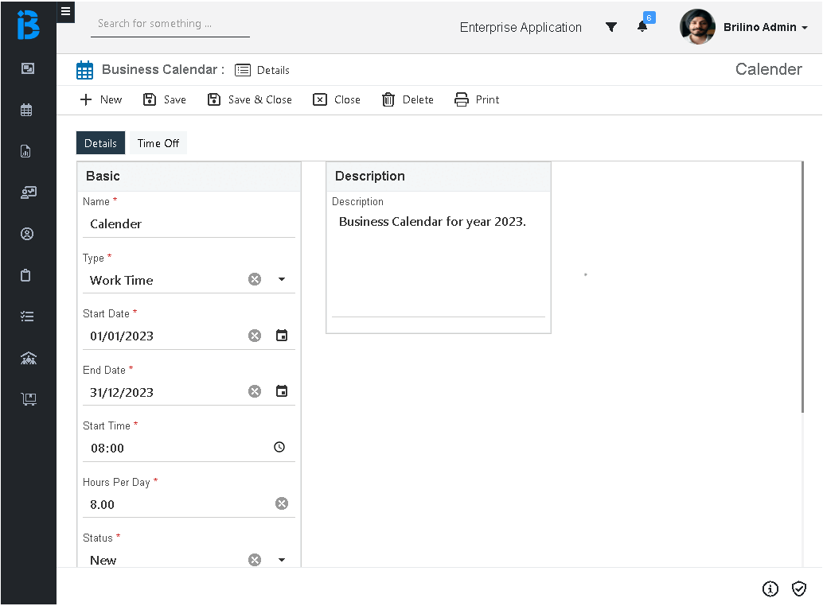Click the info icon at bottom right
The height and width of the screenshot is (606, 823).
(770, 589)
